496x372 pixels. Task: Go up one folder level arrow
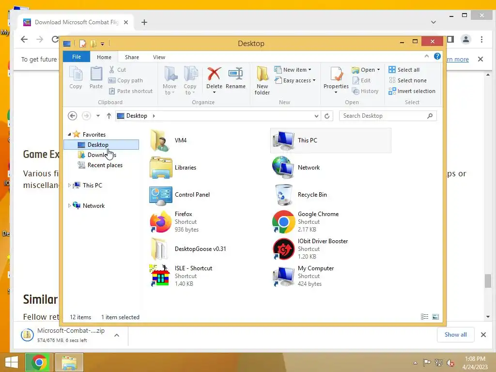point(109,116)
